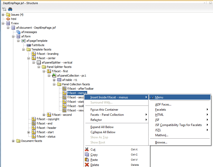Open the Refactor submenu

click(116, 120)
